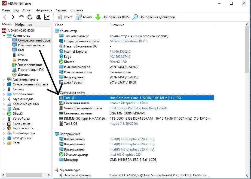Image resolution: width=251 pixels, height=179 pixels.
Task: Open Обновления BIOS with green arrow
Action: 112,17
